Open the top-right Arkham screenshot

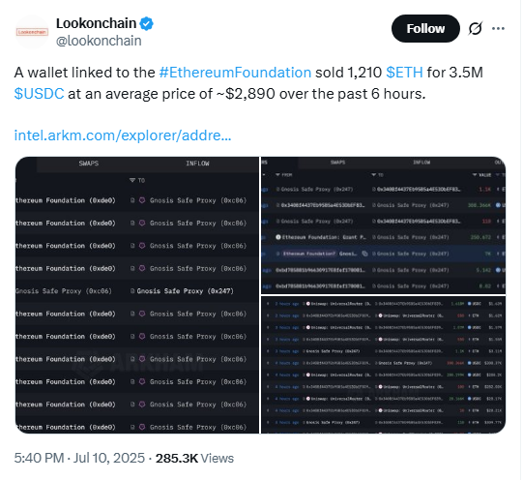coord(383,225)
